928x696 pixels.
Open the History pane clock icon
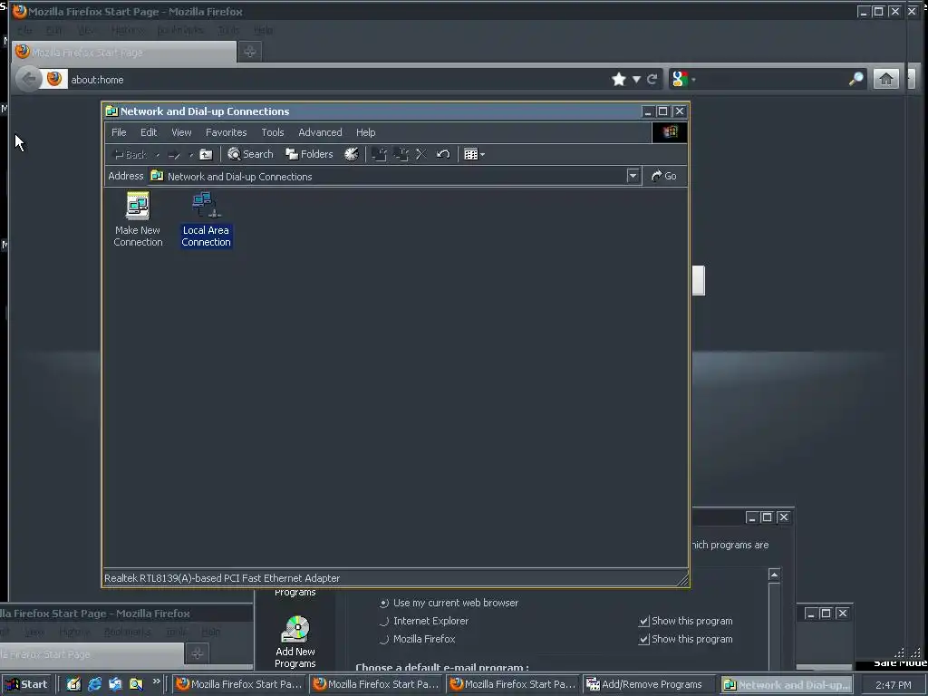coord(352,154)
